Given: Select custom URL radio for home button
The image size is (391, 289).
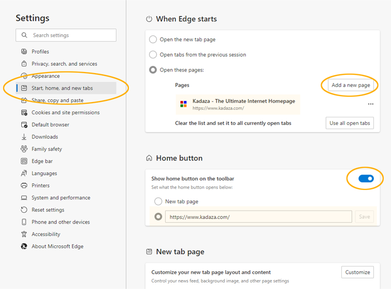Looking at the screenshot, I should (x=159, y=216).
